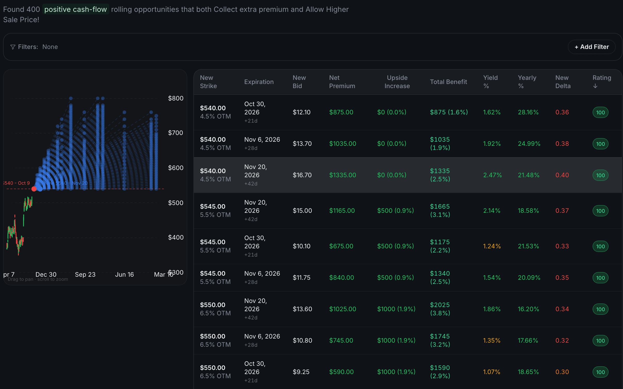Click the $875.00 net premium value
The width and height of the screenshot is (623, 389).
tap(341, 112)
